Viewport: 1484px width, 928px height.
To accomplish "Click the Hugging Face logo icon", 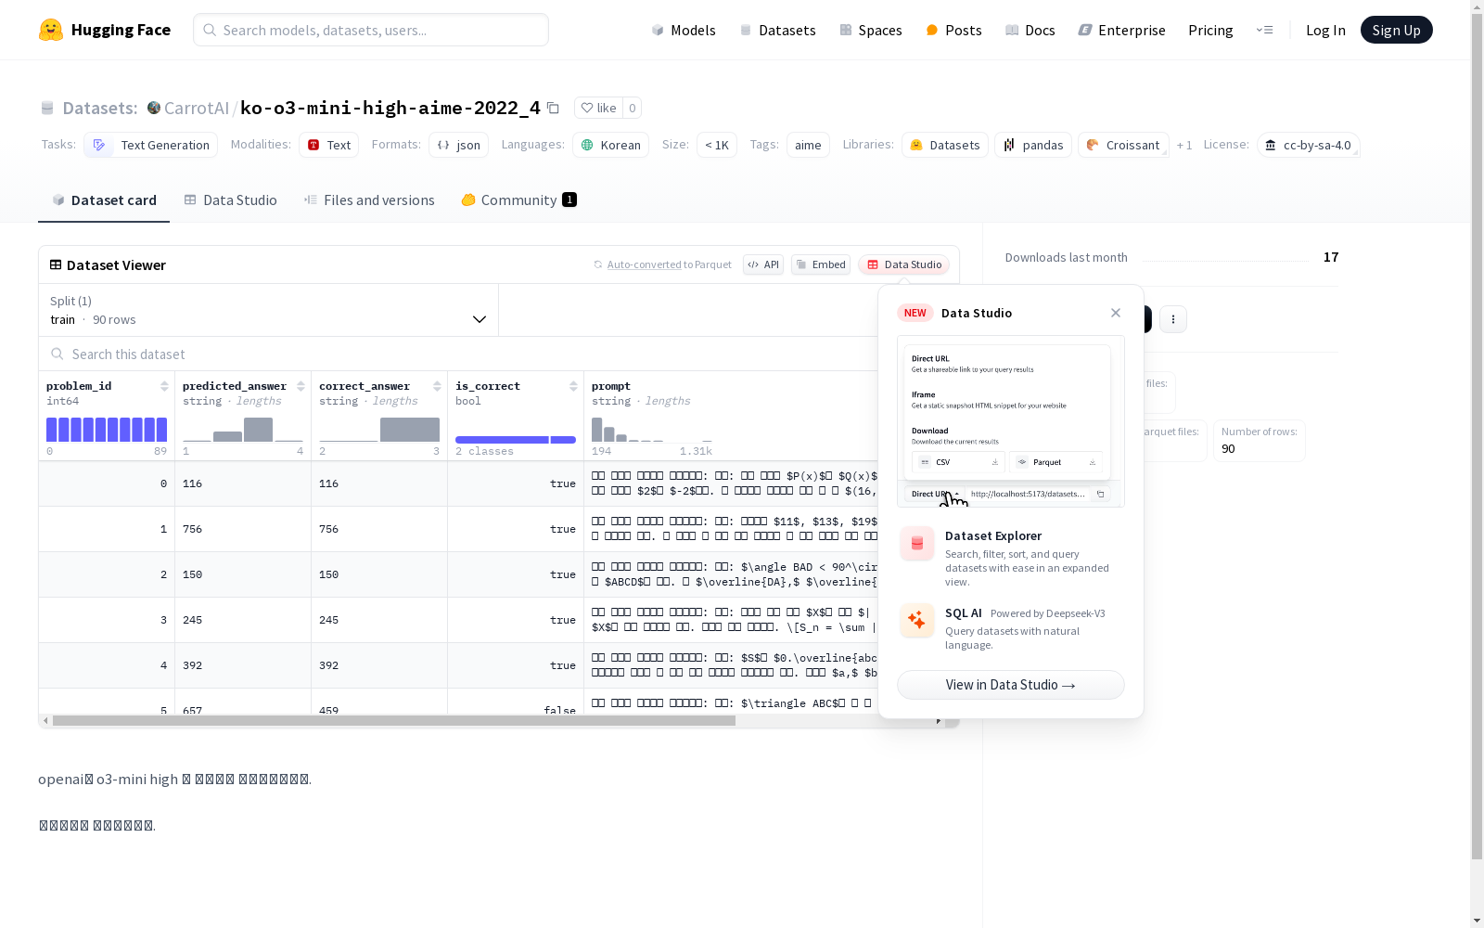I will point(51,30).
